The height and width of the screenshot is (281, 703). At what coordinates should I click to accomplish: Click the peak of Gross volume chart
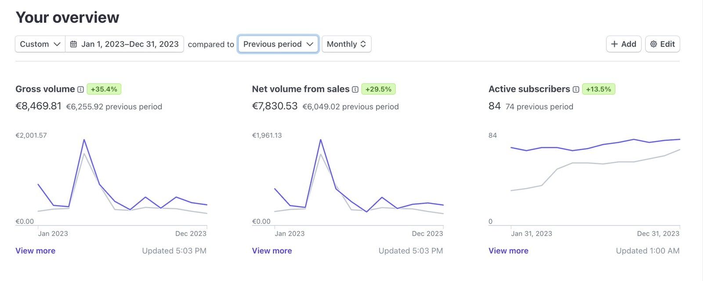(x=84, y=140)
